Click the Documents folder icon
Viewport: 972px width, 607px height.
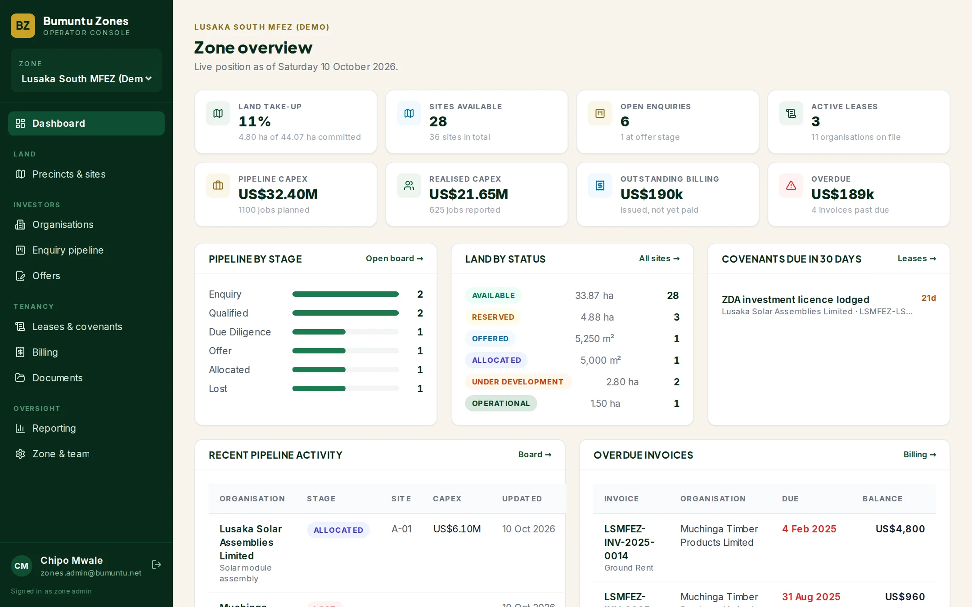coord(20,378)
